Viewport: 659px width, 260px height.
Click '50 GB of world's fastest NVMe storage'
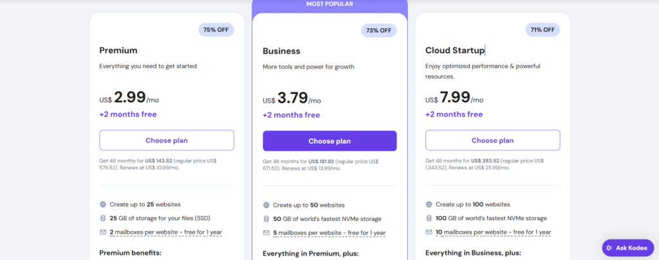point(327,219)
